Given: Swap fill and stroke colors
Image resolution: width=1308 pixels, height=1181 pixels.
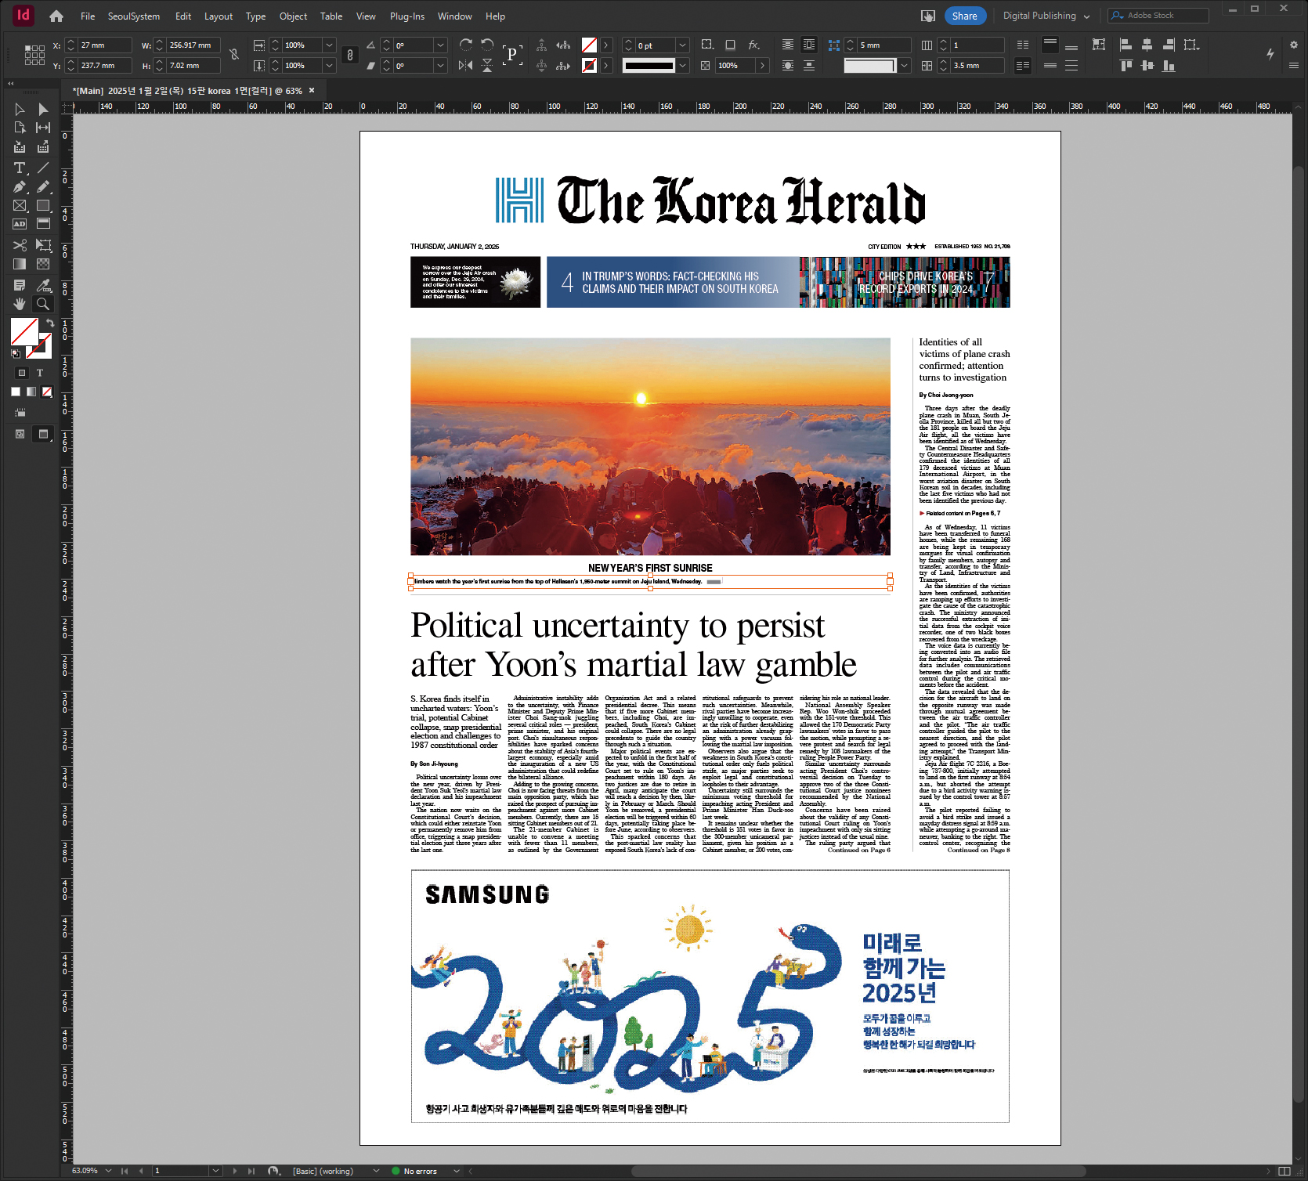Looking at the screenshot, I should pyautogui.click(x=50, y=323).
